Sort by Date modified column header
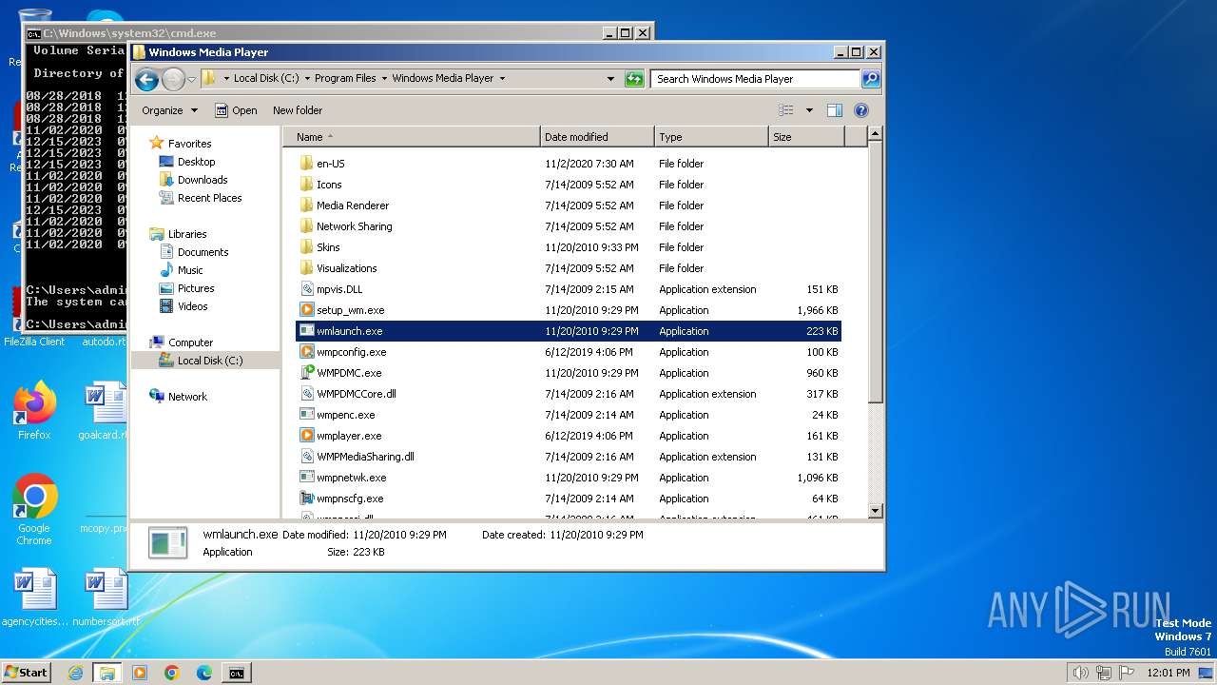 point(597,137)
